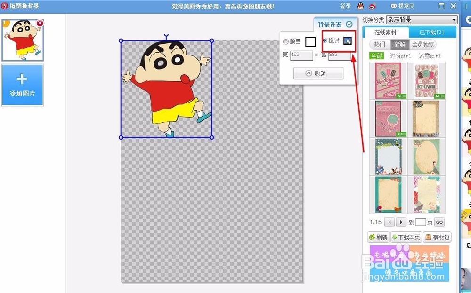Choose the 时尚girl category tag

pyautogui.click(x=400, y=56)
